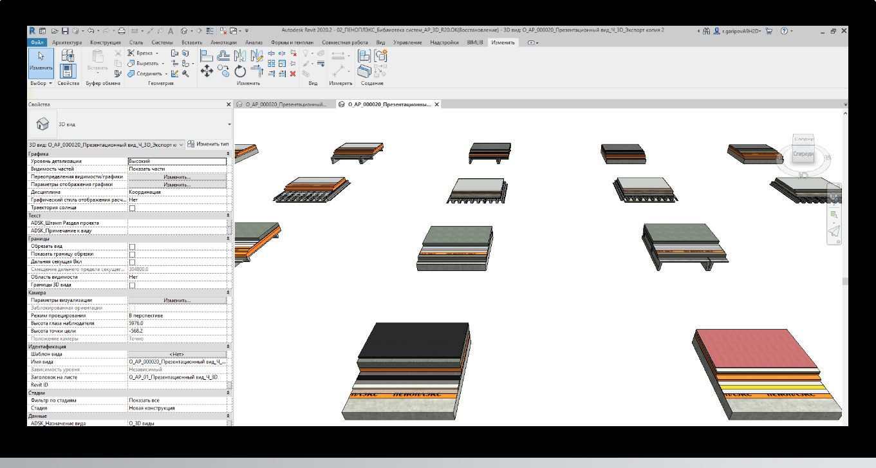This screenshot has width=876, height=468.
Task: Click the Имя вида value field
Action: (177, 362)
